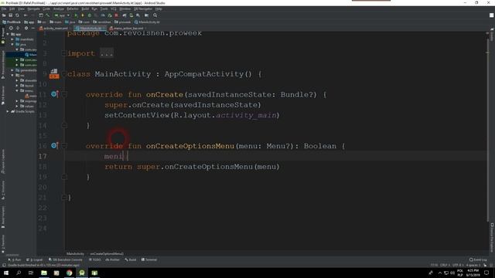
Task: Fold the onCreateOptionsMenu function with gutter toggle
Action: pyautogui.click(x=64, y=146)
